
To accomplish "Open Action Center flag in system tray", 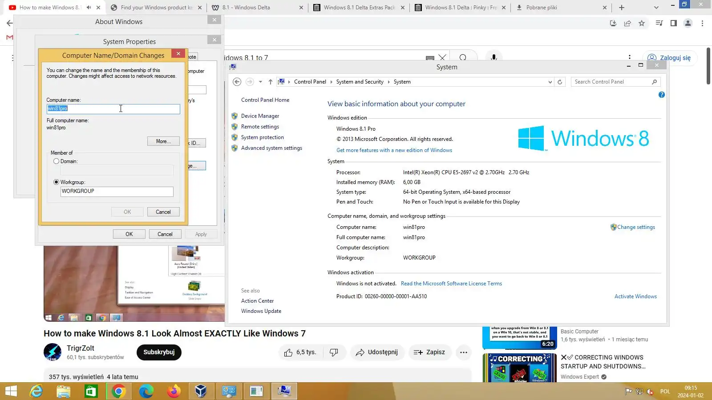I will 628,392.
